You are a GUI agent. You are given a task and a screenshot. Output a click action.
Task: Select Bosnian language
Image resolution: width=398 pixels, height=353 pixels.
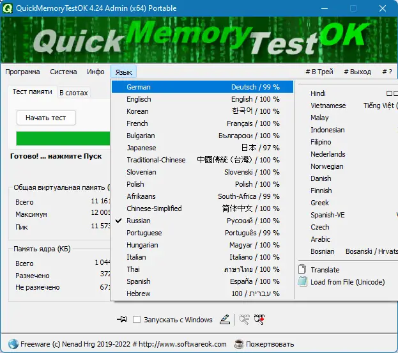348,251
